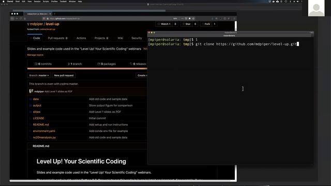Open 'Initial commit' message link

[97, 118]
